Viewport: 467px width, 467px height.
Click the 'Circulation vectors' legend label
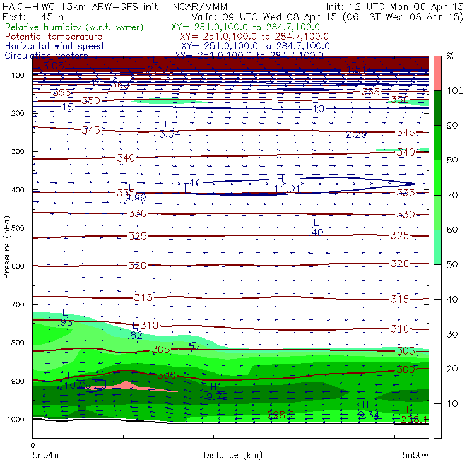[x=46, y=56]
